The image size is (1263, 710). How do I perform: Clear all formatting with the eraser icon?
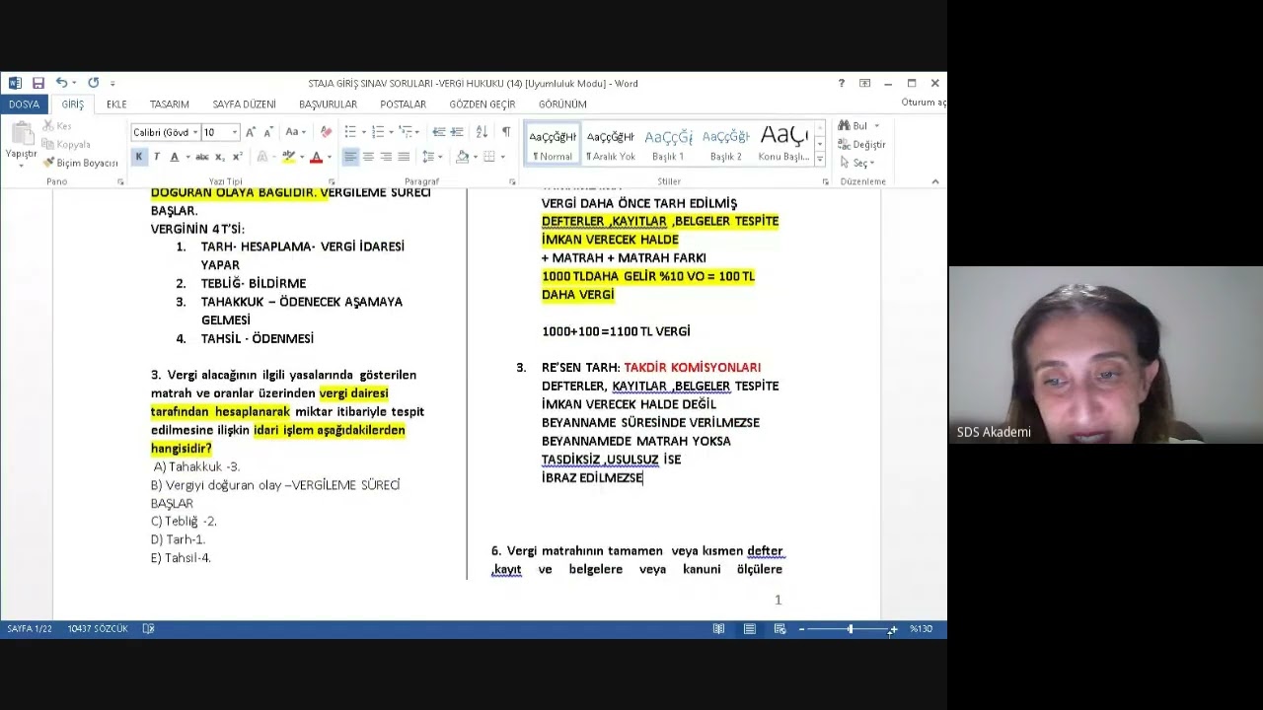pyautogui.click(x=327, y=132)
